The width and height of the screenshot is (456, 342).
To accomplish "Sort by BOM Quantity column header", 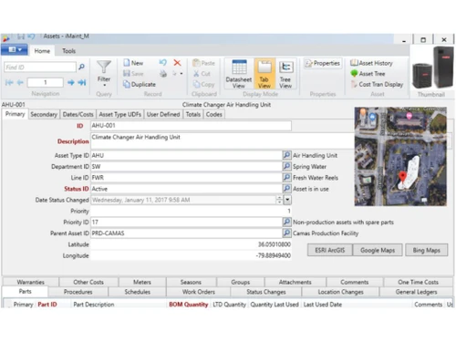I will pyautogui.click(x=189, y=305).
